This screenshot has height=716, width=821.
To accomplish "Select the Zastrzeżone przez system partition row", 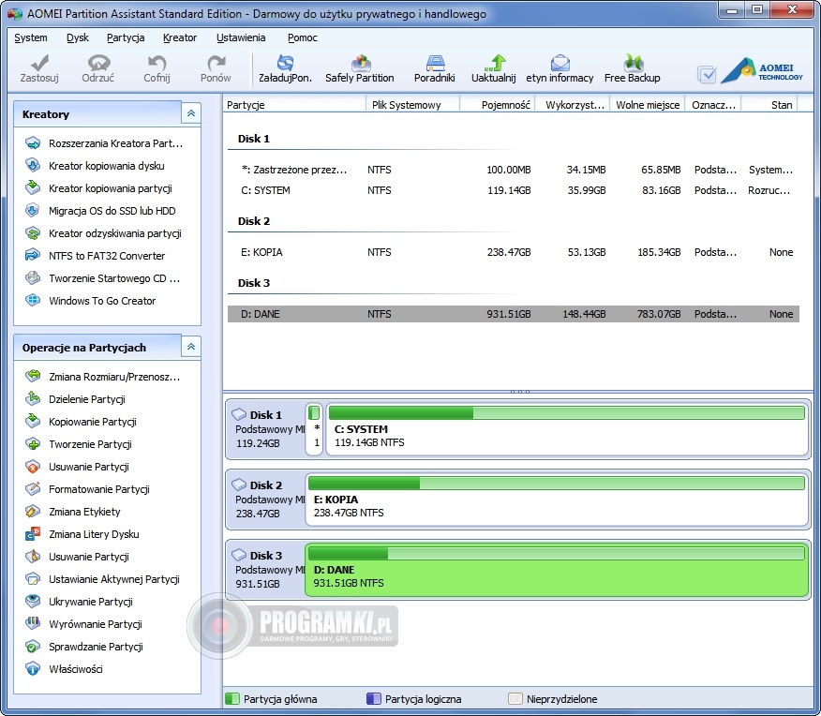I will tap(514, 170).
